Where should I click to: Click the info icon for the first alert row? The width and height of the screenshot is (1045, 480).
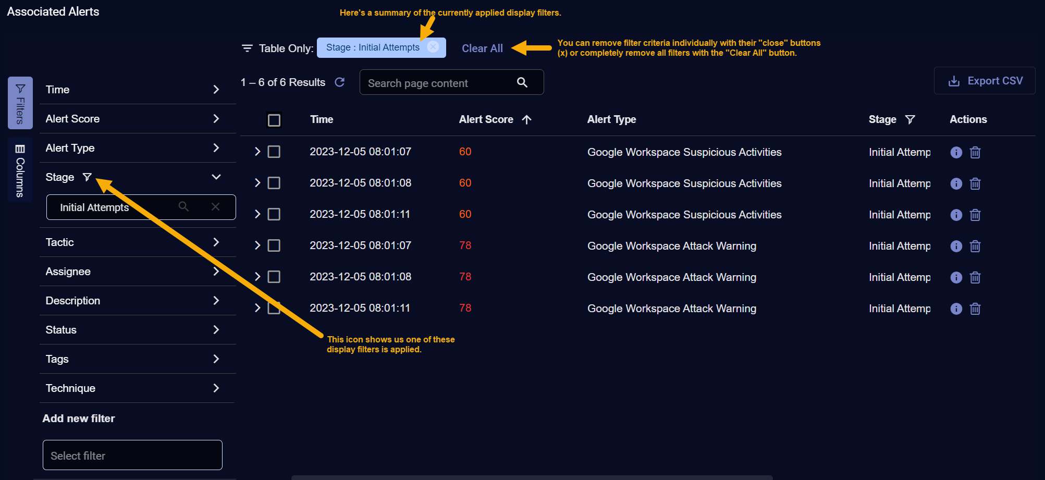[x=956, y=152]
